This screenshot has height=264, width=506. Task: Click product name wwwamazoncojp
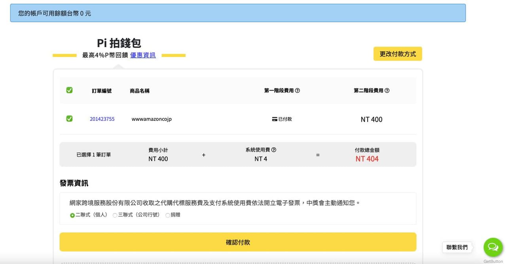point(152,119)
